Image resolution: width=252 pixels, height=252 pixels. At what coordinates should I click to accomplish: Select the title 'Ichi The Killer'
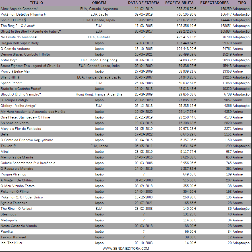(x=12, y=243)
